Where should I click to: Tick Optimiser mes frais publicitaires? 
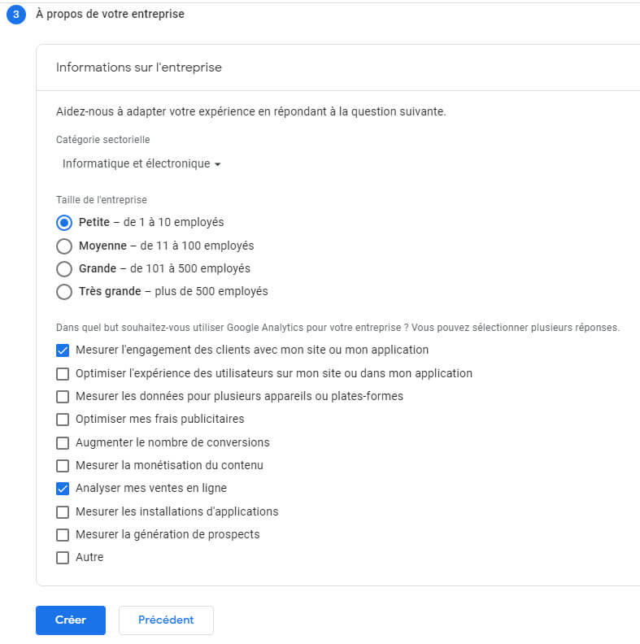(63, 420)
